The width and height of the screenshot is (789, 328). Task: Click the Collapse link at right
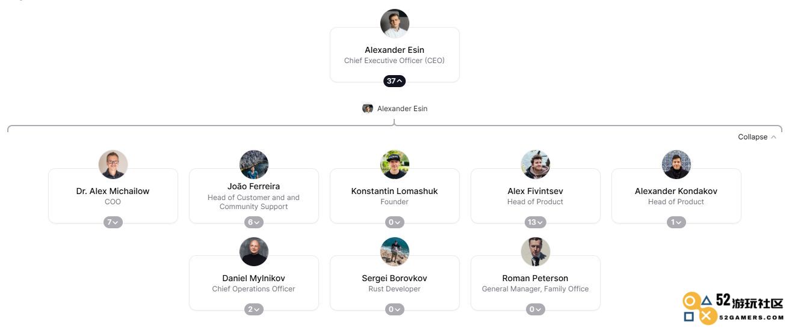757,137
